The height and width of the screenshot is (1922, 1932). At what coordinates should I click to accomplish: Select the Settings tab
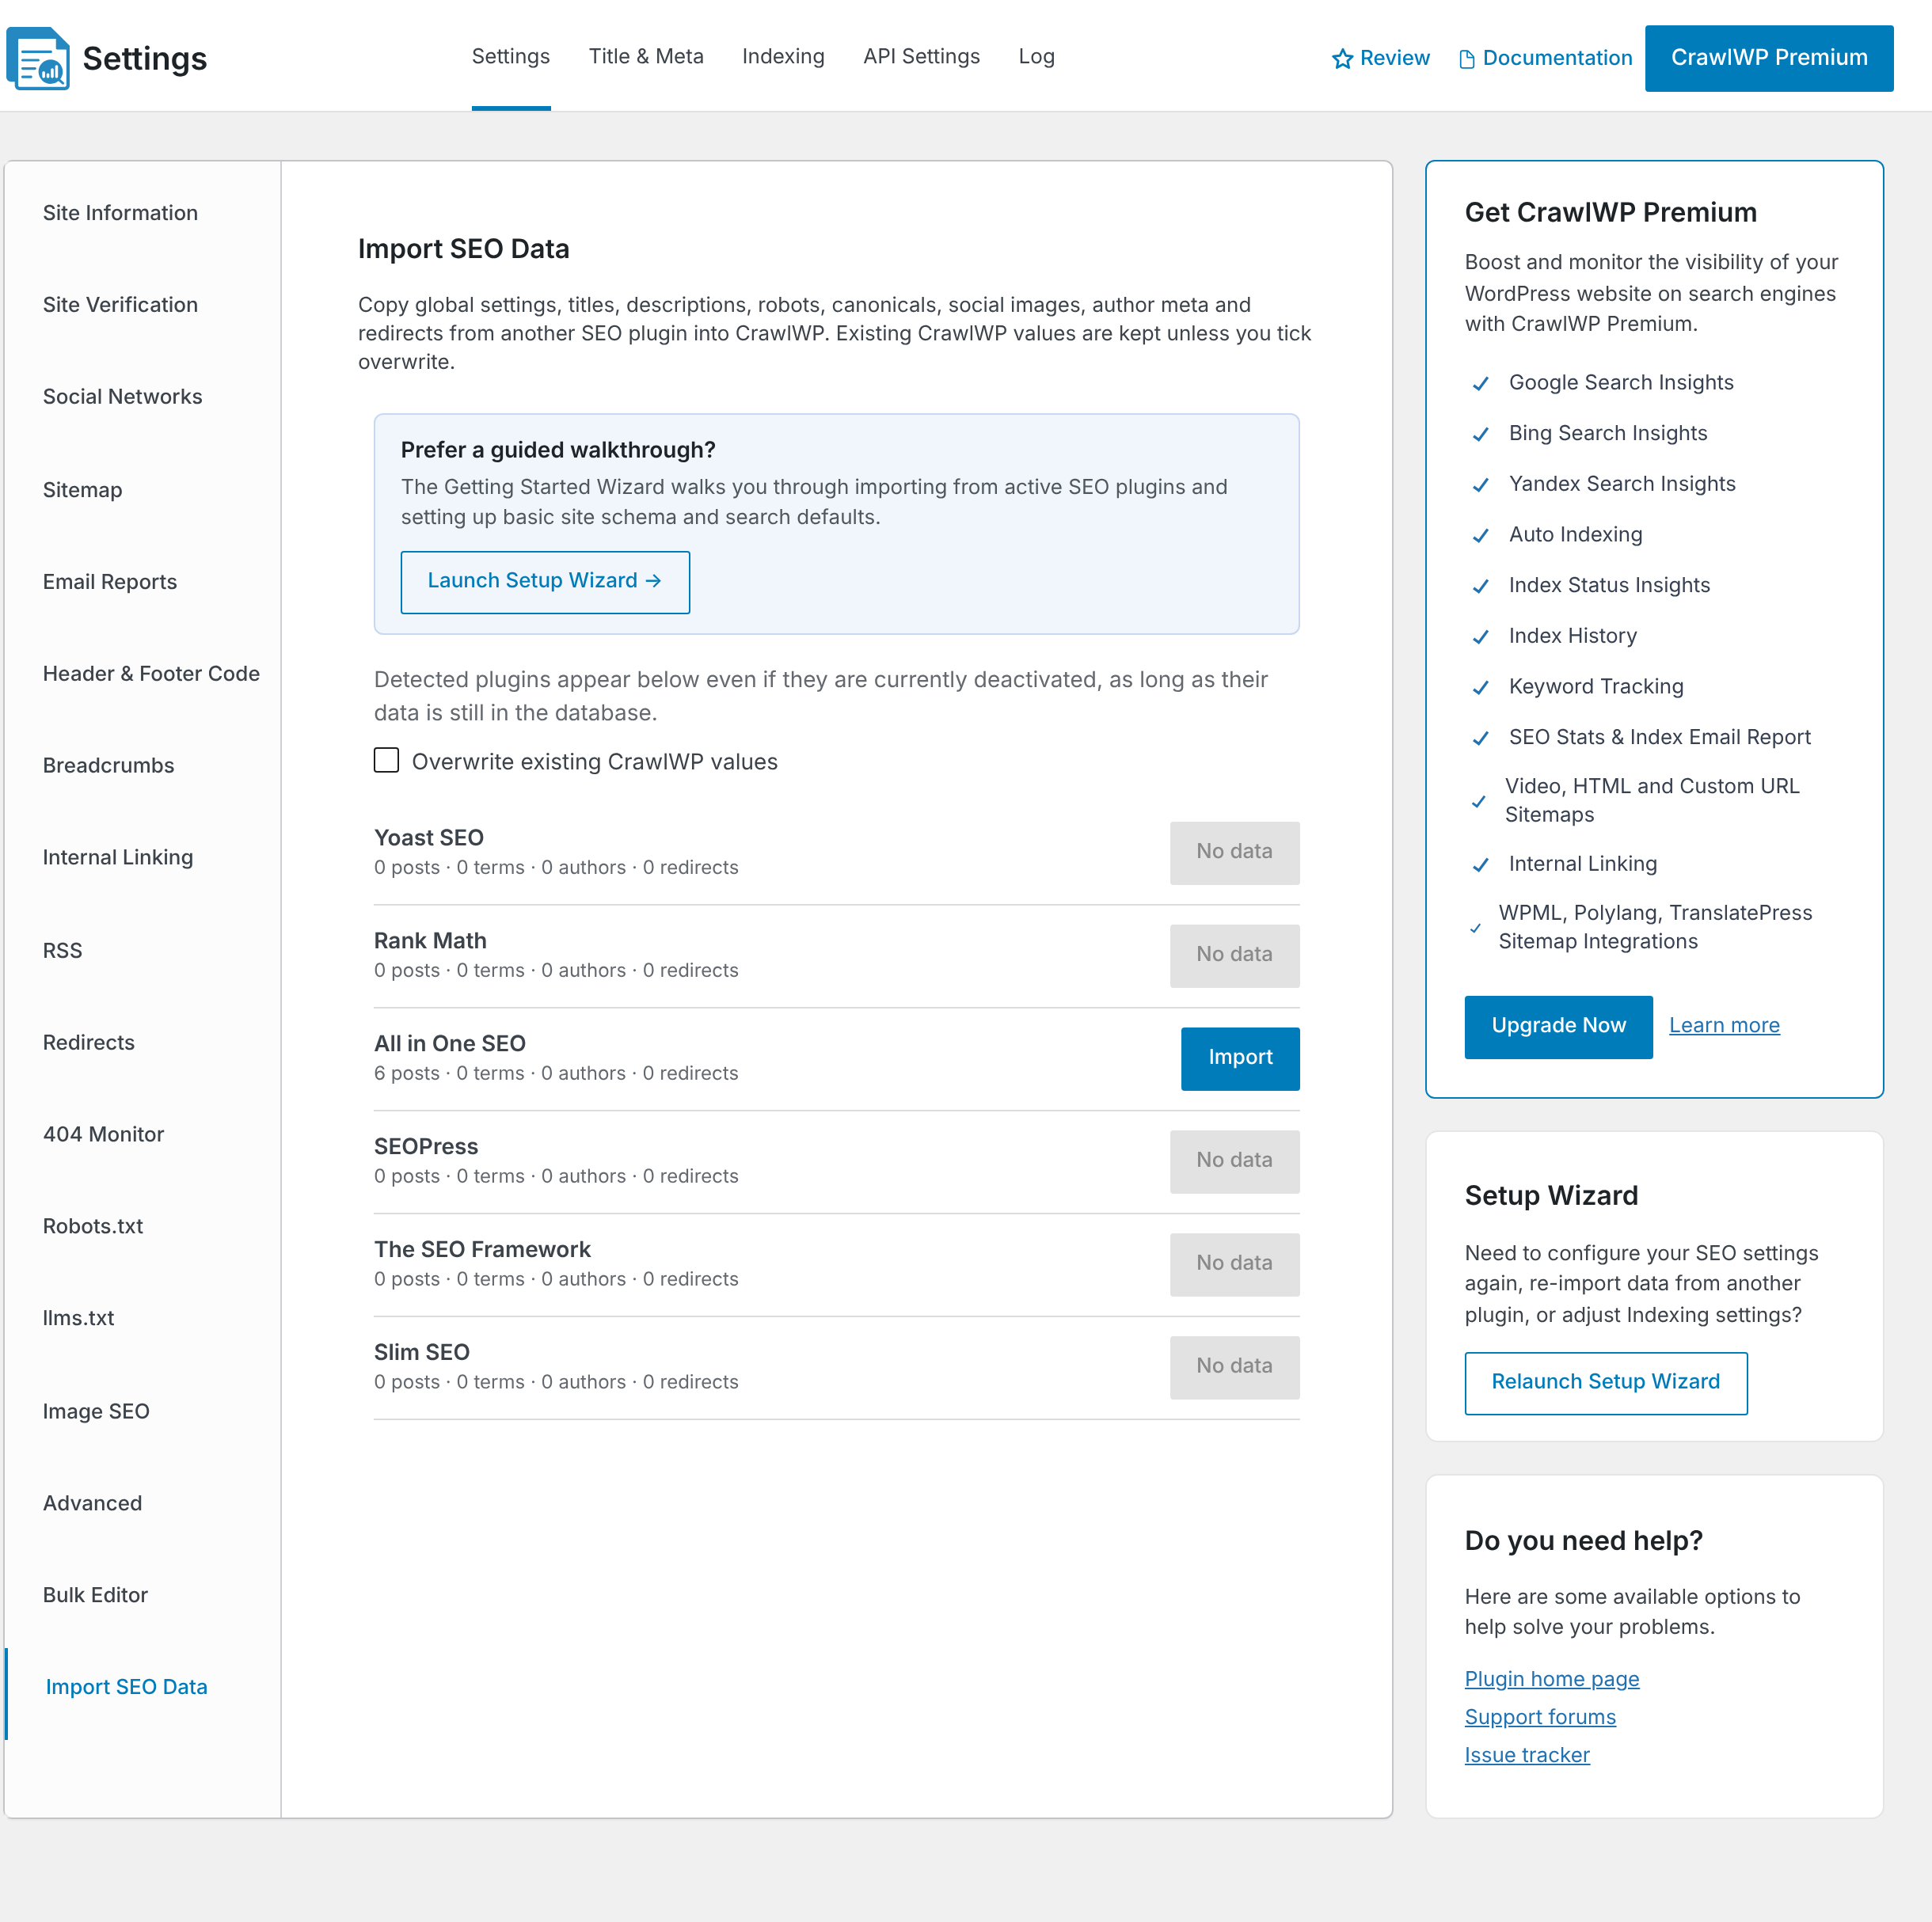click(511, 57)
